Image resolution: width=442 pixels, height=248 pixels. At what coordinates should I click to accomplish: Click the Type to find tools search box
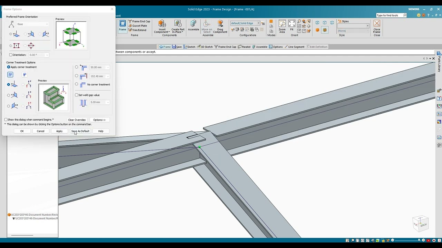pos(392,15)
